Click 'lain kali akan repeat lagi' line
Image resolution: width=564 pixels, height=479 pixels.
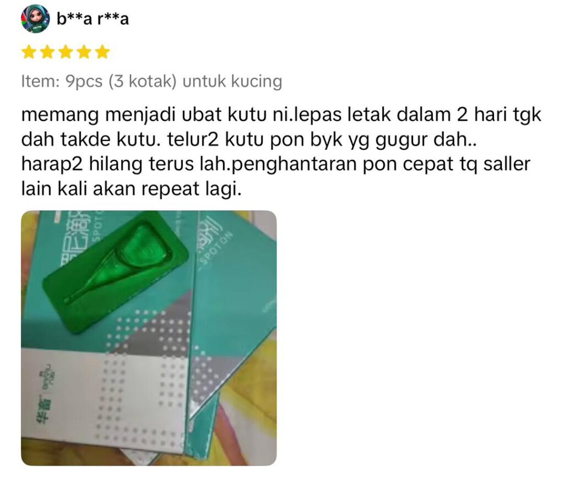click(x=131, y=189)
